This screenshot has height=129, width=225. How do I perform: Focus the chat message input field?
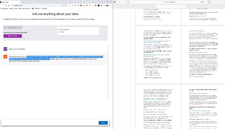pos(50,123)
